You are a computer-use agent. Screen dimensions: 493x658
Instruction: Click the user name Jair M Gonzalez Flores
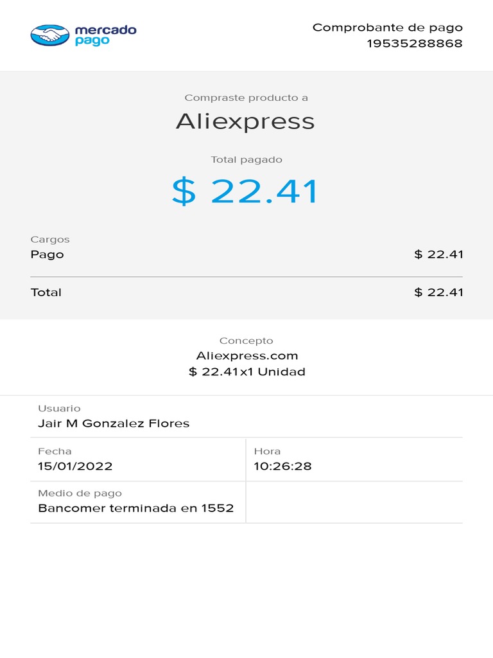[114, 423]
